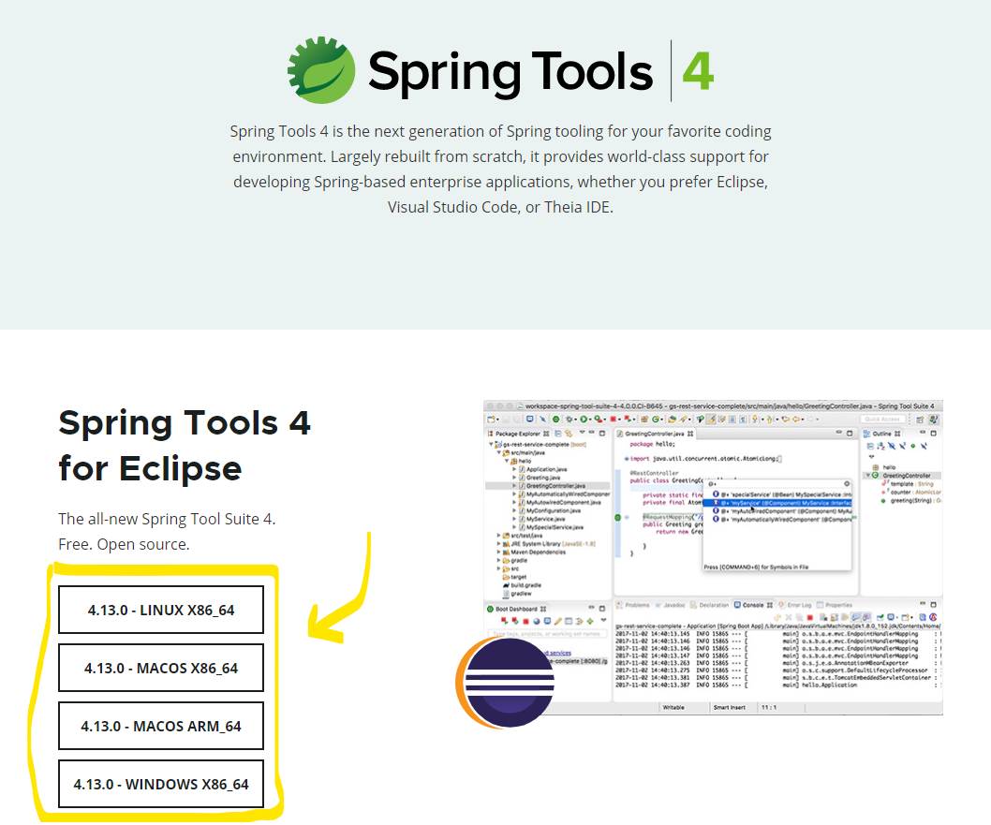Download the 4.13.0 Linux x86_64 build
The width and height of the screenshot is (991, 825).
point(161,610)
